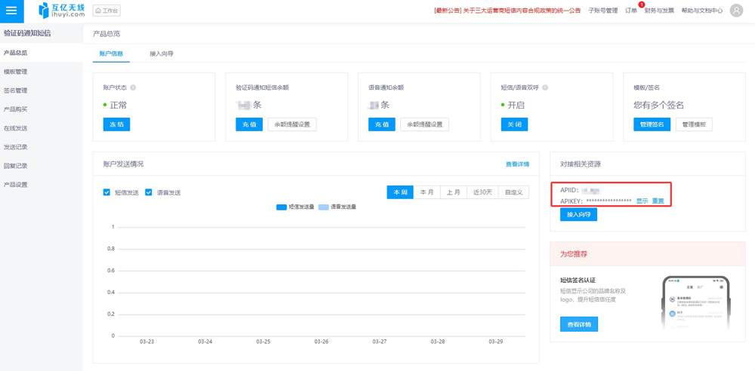
Task: Turn off 短信/语音双呼 with the 关闭 button
Action: point(514,124)
